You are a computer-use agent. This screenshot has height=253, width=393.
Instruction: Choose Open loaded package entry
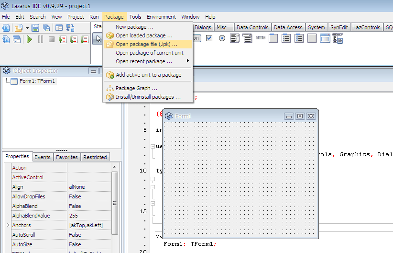click(148, 35)
